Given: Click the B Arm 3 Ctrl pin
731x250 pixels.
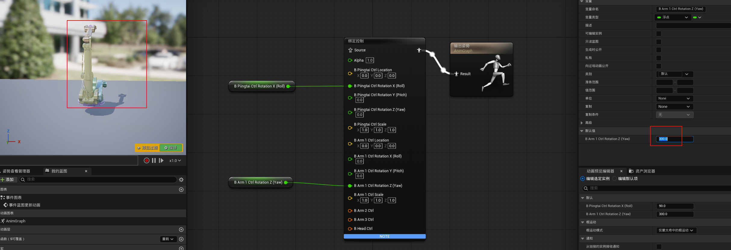Looking at the screenshot, I should (350, 220).
